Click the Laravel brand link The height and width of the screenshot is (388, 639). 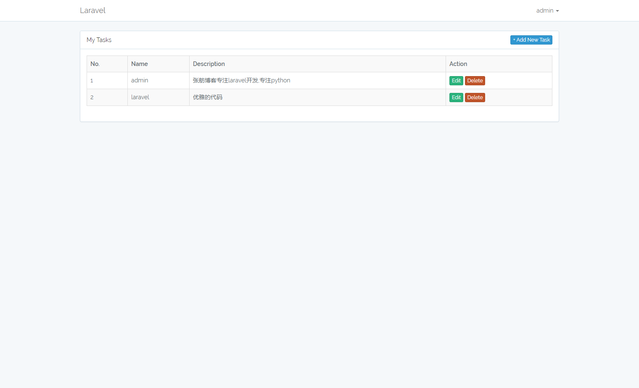click(x=92, y=11)
